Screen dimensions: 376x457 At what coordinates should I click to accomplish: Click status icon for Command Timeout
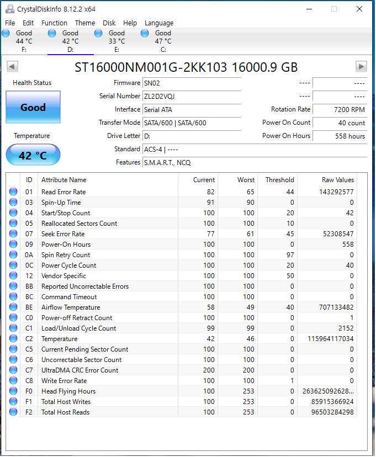pos(13,297)
